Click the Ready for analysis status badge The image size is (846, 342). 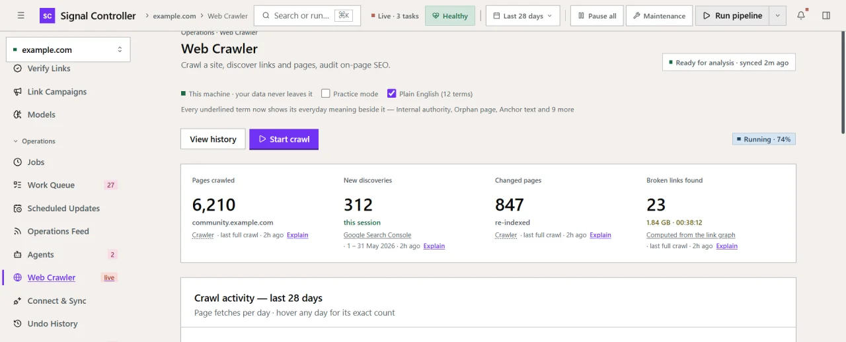pos(729,63)
